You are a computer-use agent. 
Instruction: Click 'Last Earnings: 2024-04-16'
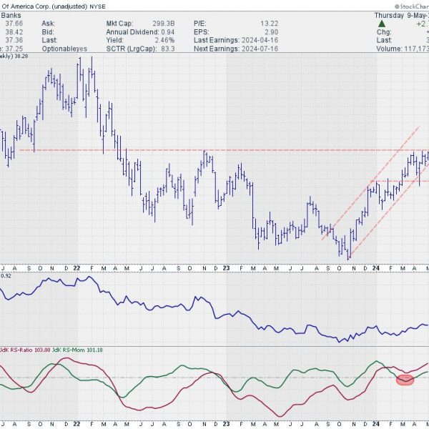point(236,40)
